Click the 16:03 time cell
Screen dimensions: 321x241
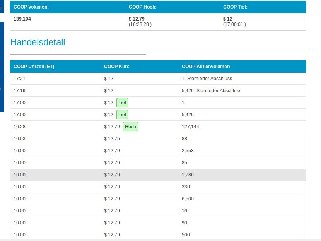(19, 139)
